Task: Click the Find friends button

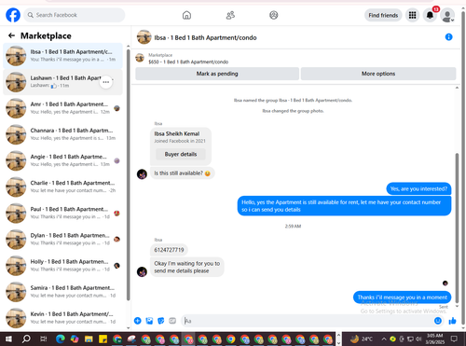Action: click(383, 15)
